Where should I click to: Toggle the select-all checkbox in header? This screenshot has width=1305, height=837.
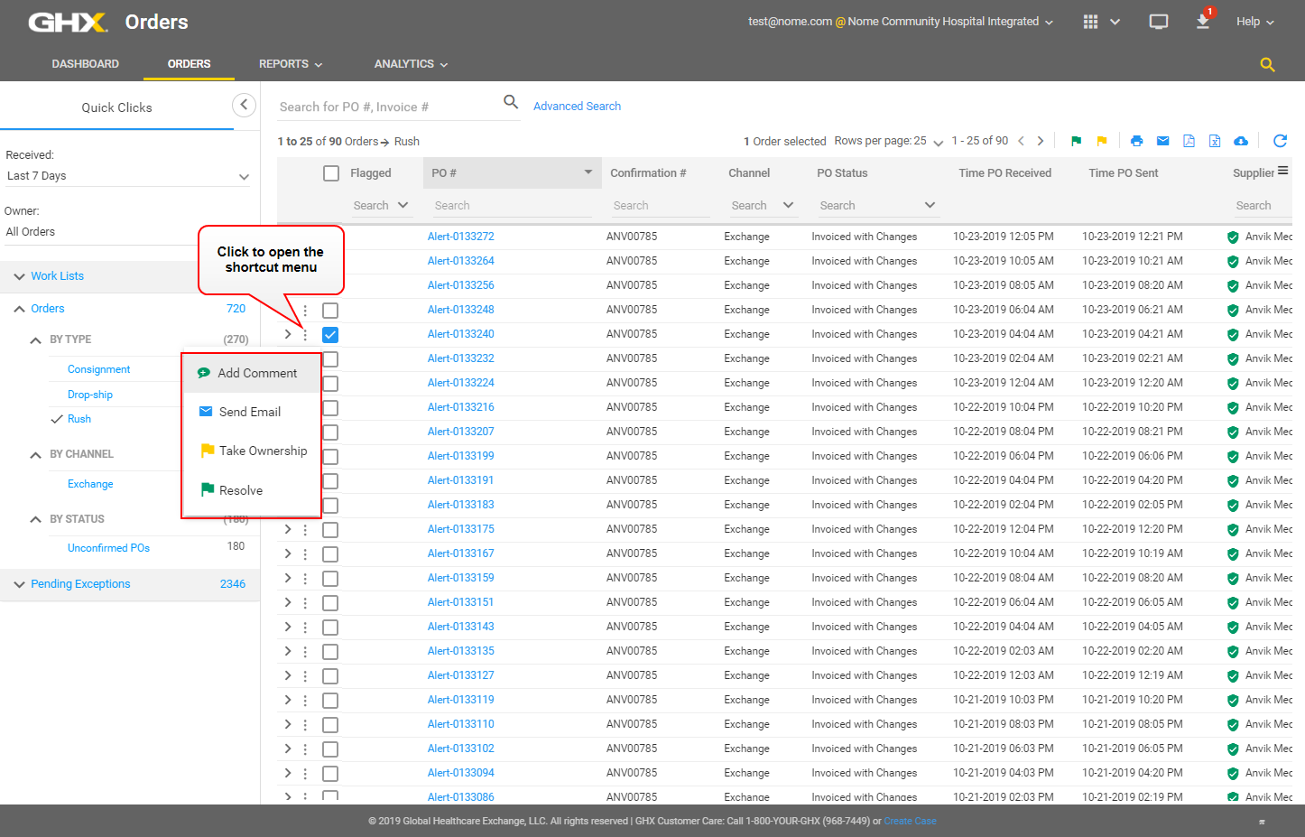click(331, 173)
